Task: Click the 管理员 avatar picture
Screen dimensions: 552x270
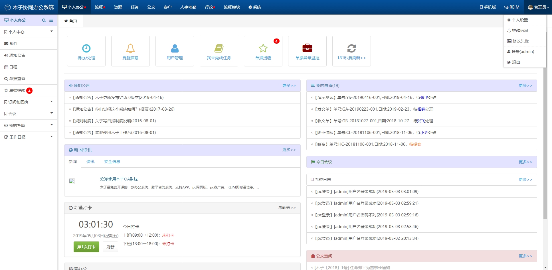Action: [531, 7]
